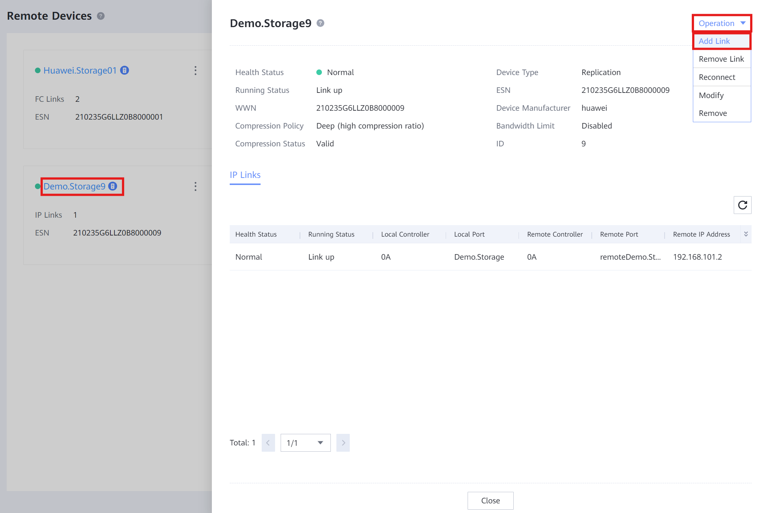This screenshot has width=762, height=513.
Task: Go to next page with right arrow
Action: pyautogui.click(x=343, y=443)
